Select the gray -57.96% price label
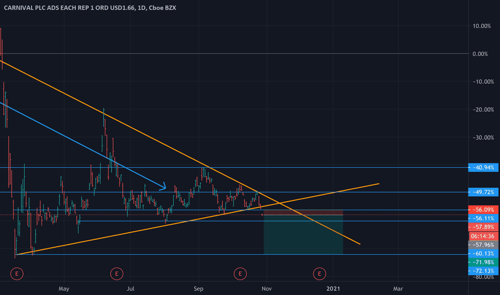The width and height of the screenshot is (500, 295). [x=483, y=245]
